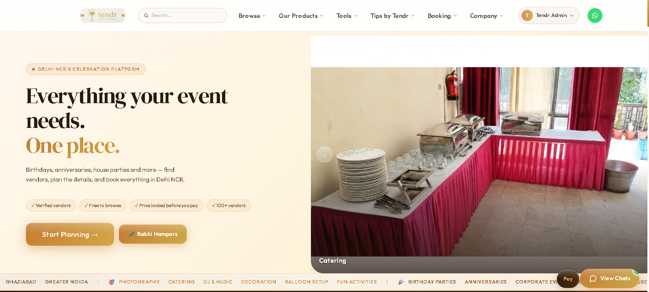649x292 pixels.
Task: Select Fun Activities in the ticker
Action: 357,282
